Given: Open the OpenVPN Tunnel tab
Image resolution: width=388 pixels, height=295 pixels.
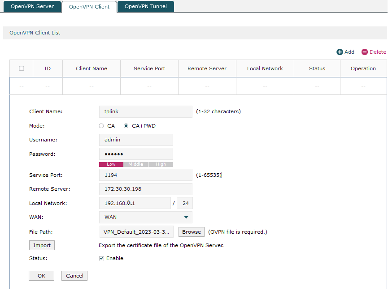Looking at the screenshot, I should 145,6.
